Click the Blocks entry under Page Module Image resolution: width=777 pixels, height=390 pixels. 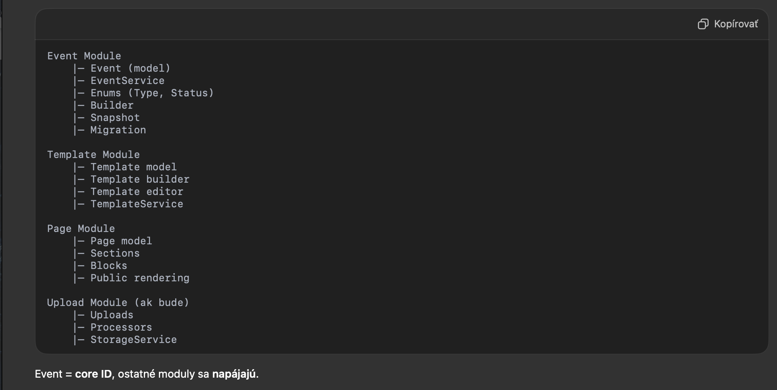pos(109,266)
